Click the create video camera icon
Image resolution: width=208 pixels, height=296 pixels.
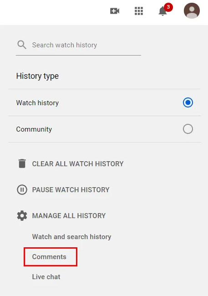(x=115, y=11)
